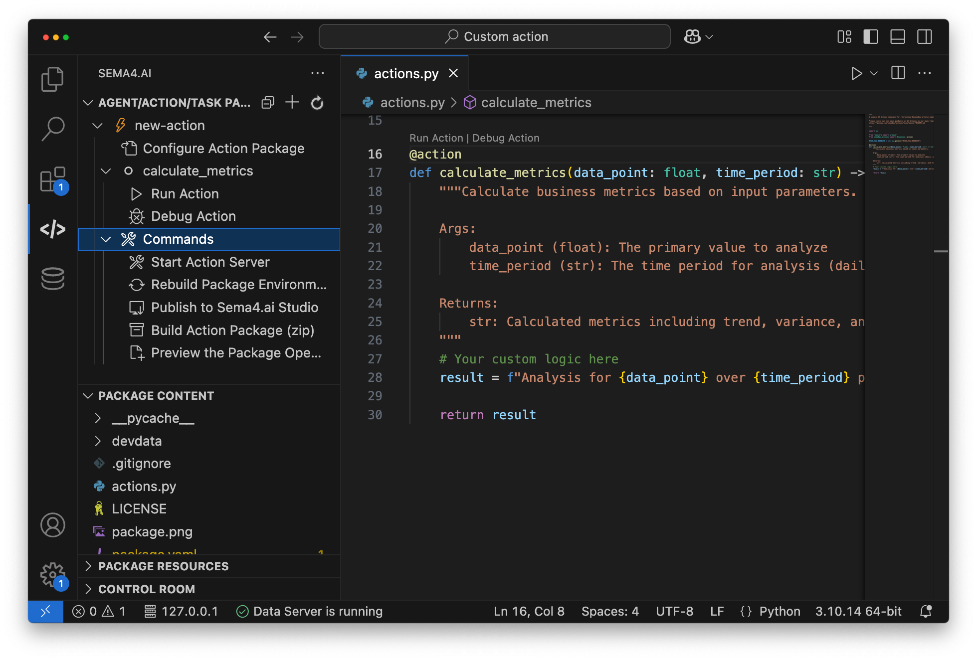This screenshot has height=660, width=977.
Task: Expand the CONTROL ROOM section
Action: tap(88, 589)
